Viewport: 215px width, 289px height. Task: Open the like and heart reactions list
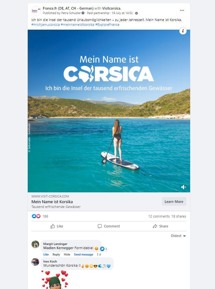click(36, 216)
